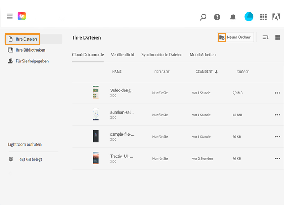Open Lightroom via Lightroom aufrufen link
The image size is (284, 205).
(24, 144)
